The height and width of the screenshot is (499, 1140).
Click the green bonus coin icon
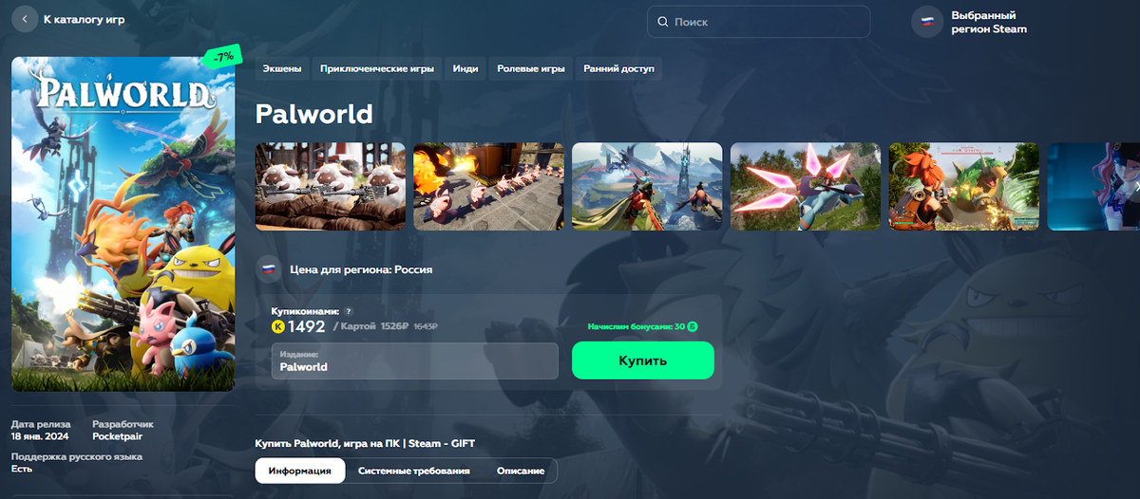693,326
